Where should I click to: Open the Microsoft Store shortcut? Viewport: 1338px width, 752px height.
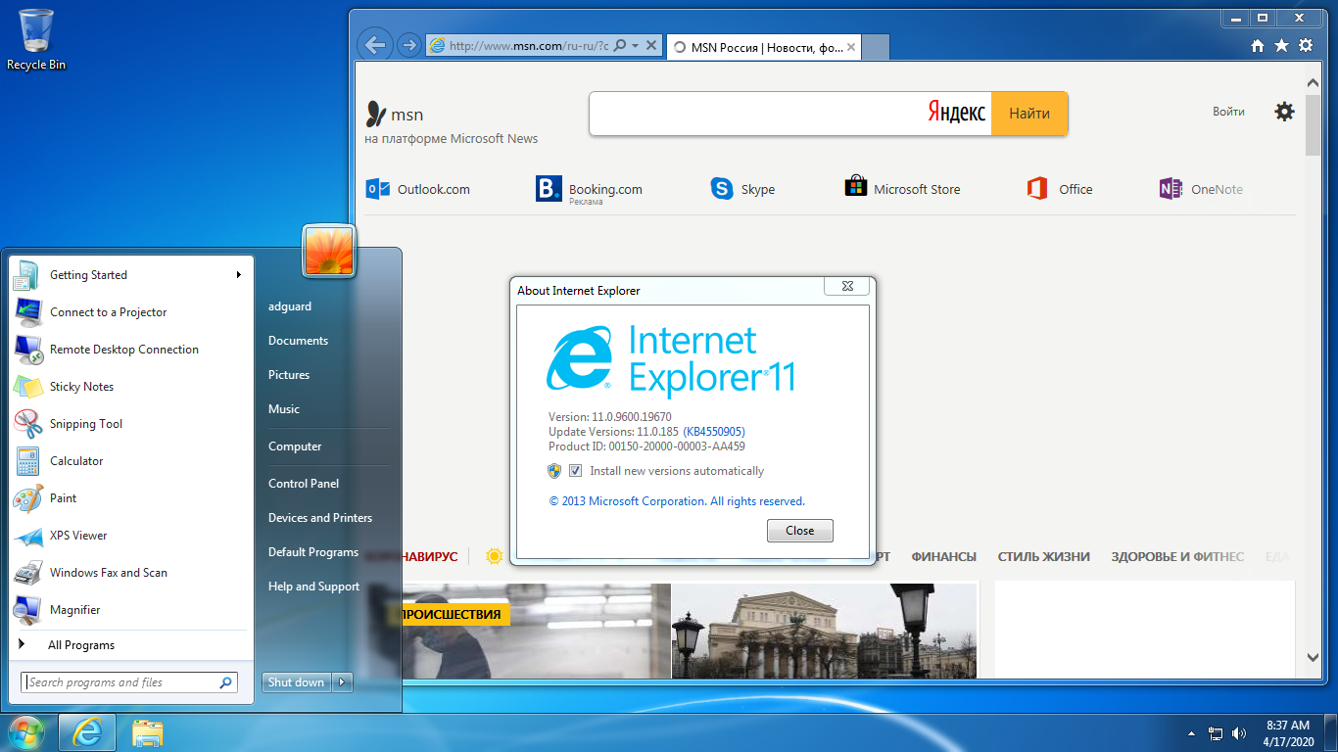click(x=902, y=189)
